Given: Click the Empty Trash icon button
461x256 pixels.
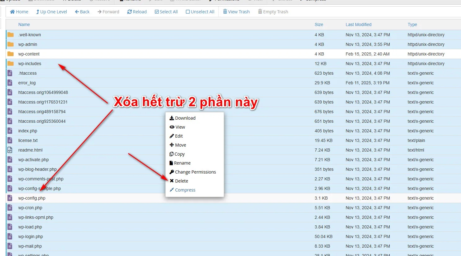Looking at the screenshot, I should pos(260,12).
